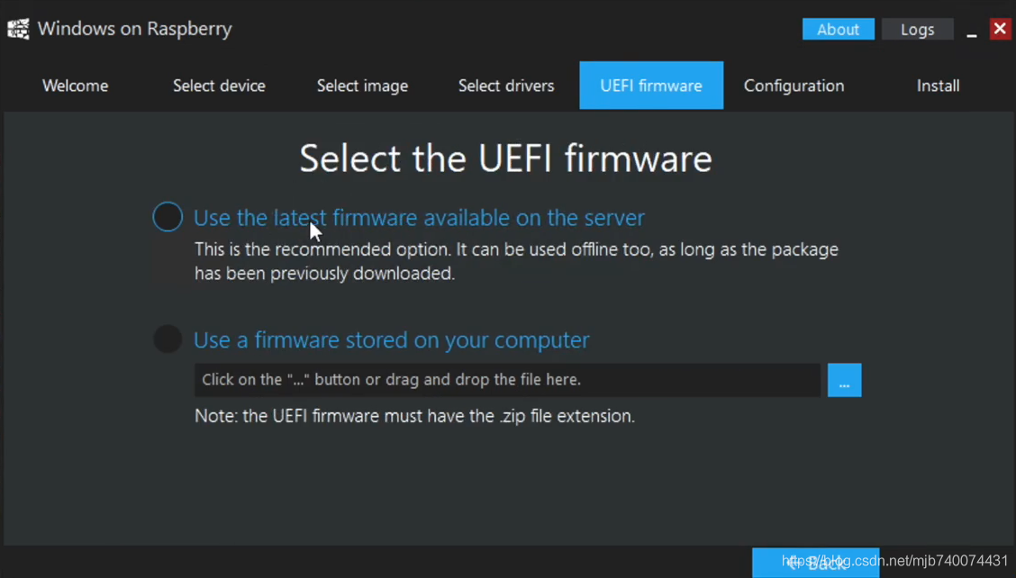This screenshot has width=1016, height=578.
Task: Click the "Use a firmware stored on your computer" label
Action: click(x=391, y=339)
